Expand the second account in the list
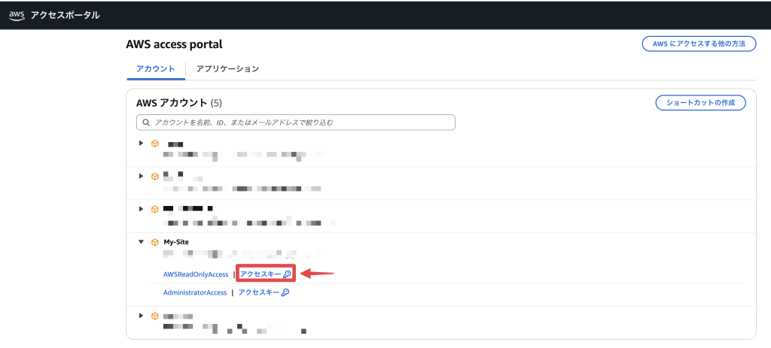The height and width of the screenshot is (348, 771). [141, 176]
